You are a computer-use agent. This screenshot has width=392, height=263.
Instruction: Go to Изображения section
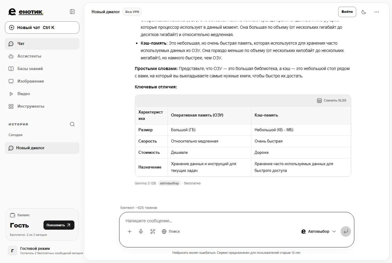click(x=42, y=81)
